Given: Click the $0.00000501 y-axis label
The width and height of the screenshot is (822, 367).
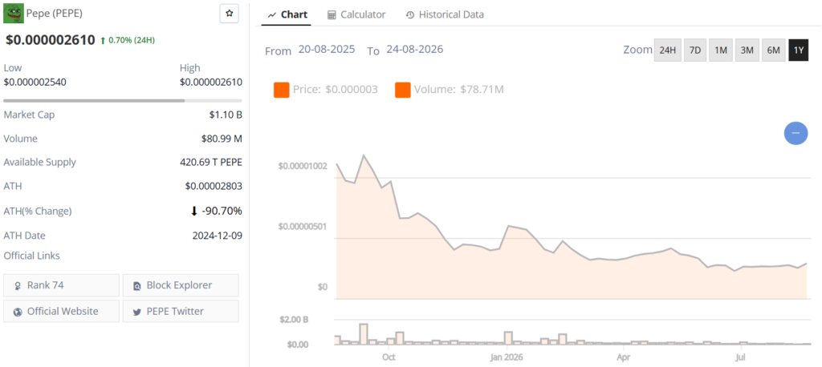Looking at the screenshot, I should coord(303,227).
